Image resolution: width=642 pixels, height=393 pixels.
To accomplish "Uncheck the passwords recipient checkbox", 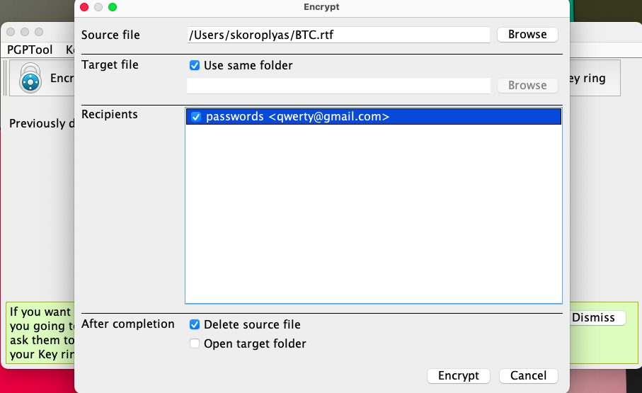I will coord(197,117).
